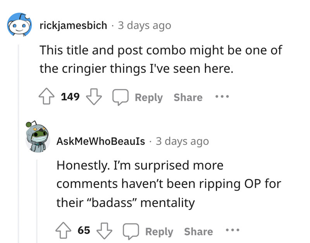The width and height of the screenshot is (310, 243).
Task: Reply to the cringier things comment
Action: [149, 98]
